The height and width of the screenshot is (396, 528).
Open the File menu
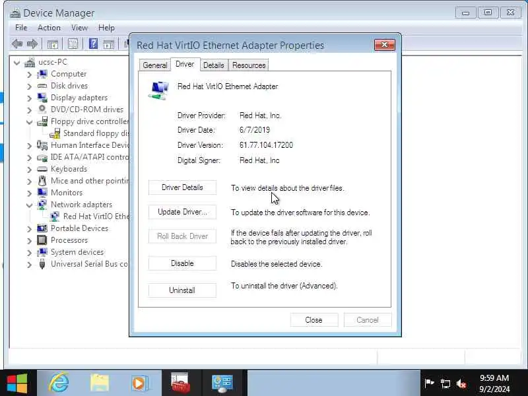point(21,28)
